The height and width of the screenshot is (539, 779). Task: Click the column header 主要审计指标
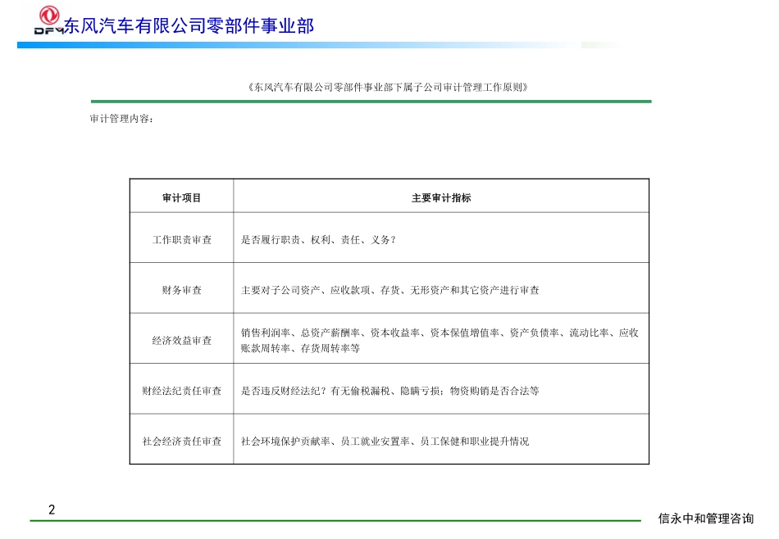click(x=441, y=197)
